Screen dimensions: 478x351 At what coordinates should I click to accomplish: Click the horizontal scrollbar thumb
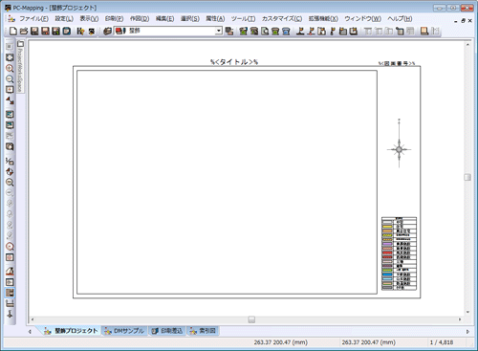pyautogui.click(x=251, y=319)
